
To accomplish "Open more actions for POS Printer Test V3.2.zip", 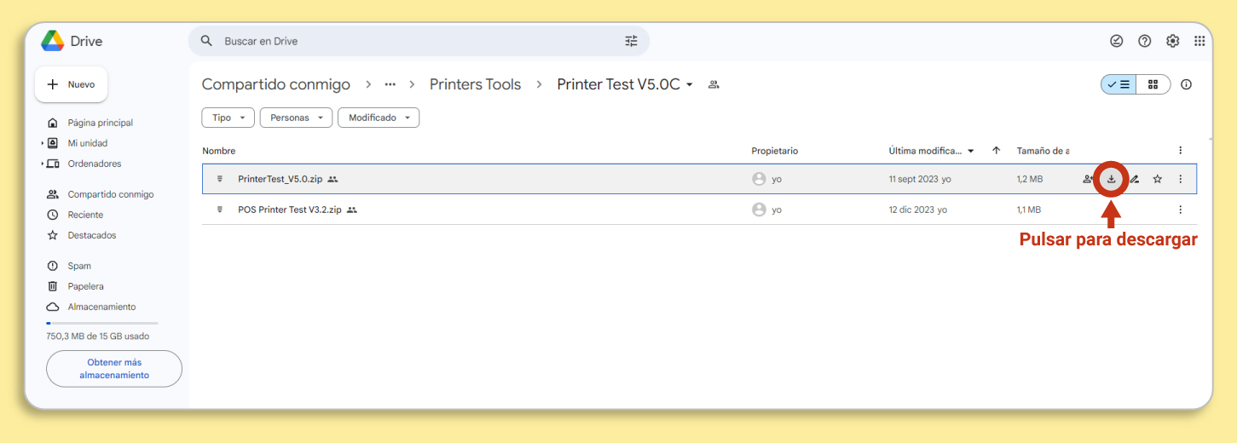I will [x=1181, y=210].
